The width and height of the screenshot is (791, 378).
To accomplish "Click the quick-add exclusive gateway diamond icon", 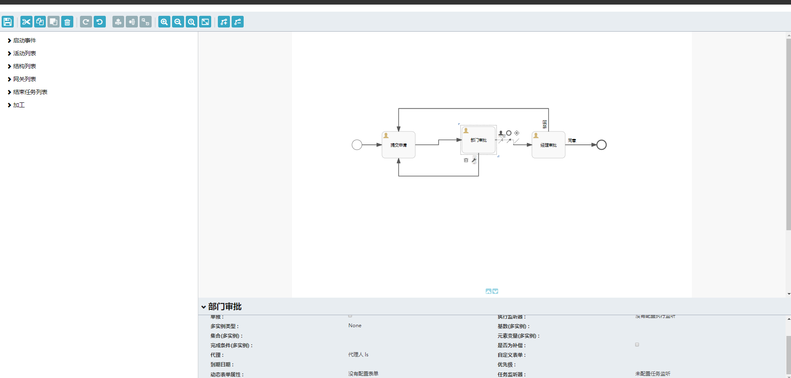I will [x=517, y=133].
